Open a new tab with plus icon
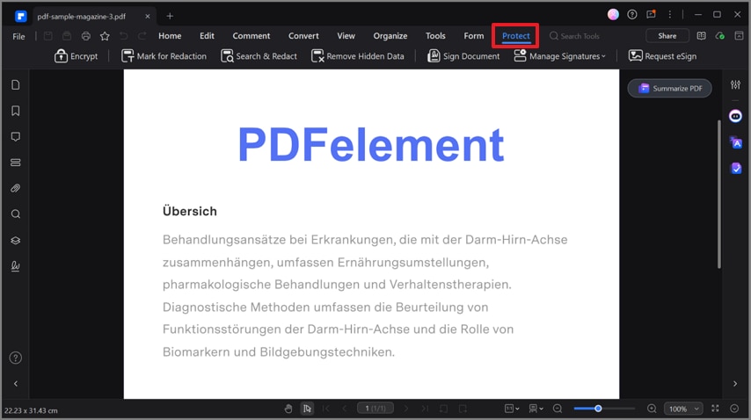 point(170,17)
